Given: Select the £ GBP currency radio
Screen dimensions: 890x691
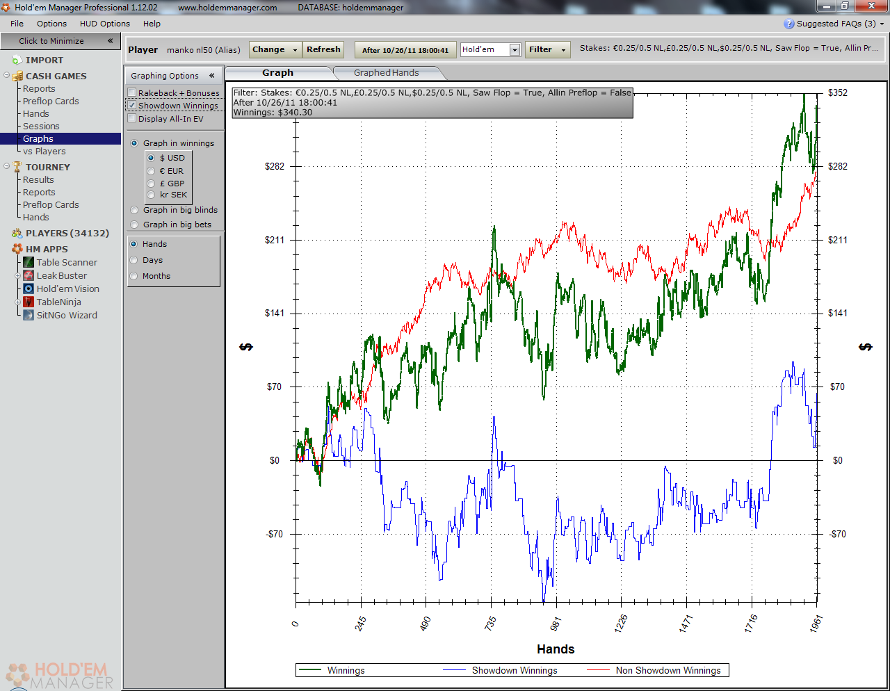Looking at the screenshot, I should (151, 184).
